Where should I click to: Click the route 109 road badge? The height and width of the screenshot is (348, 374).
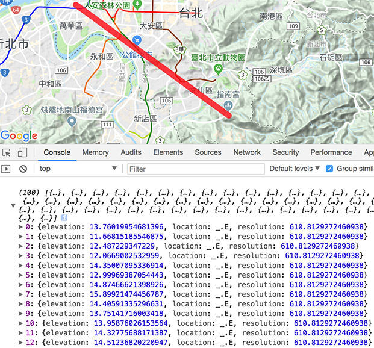[x=293, y=26]
